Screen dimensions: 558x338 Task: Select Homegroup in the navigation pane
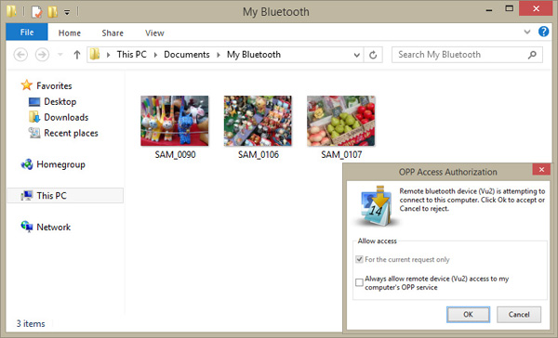tap(60, 164)
